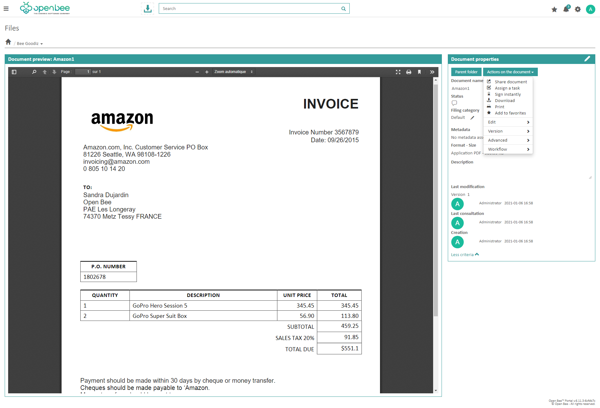Open the hamburger navigation menu
This screenshot has height=408, width=600.
(6, 9)
